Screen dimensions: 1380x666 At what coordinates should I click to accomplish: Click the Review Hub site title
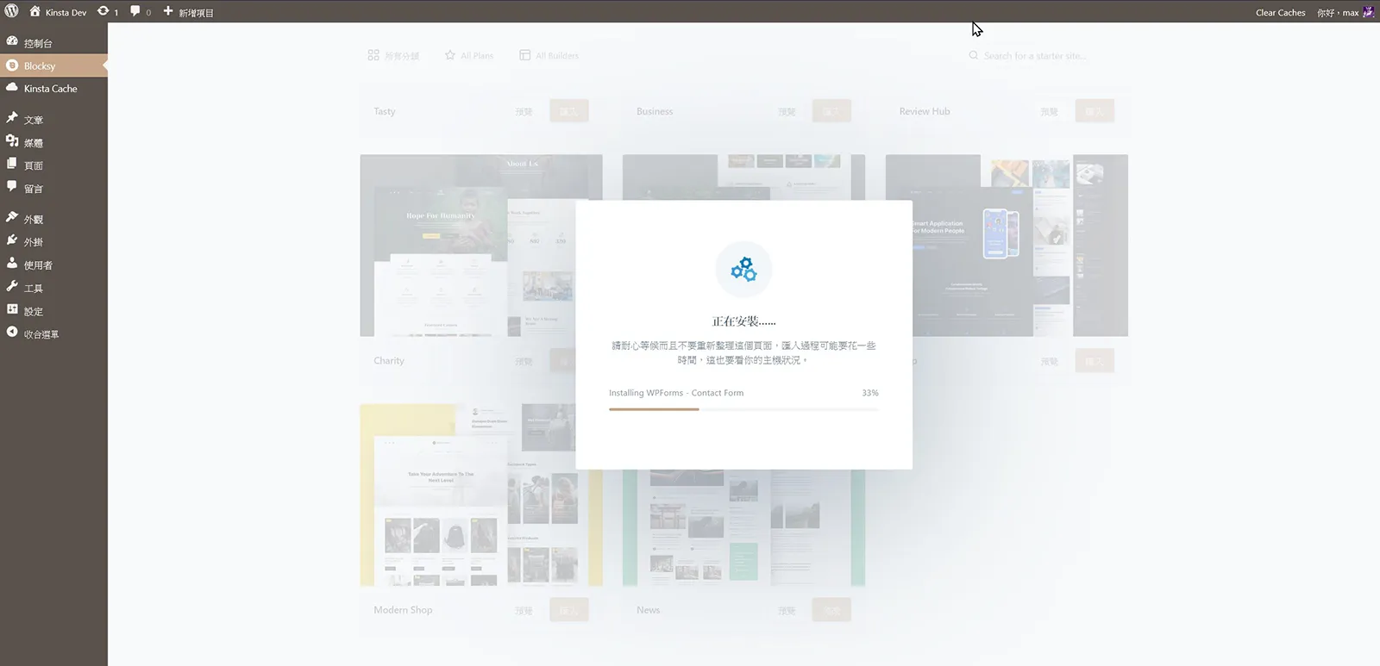pos(925,111)
